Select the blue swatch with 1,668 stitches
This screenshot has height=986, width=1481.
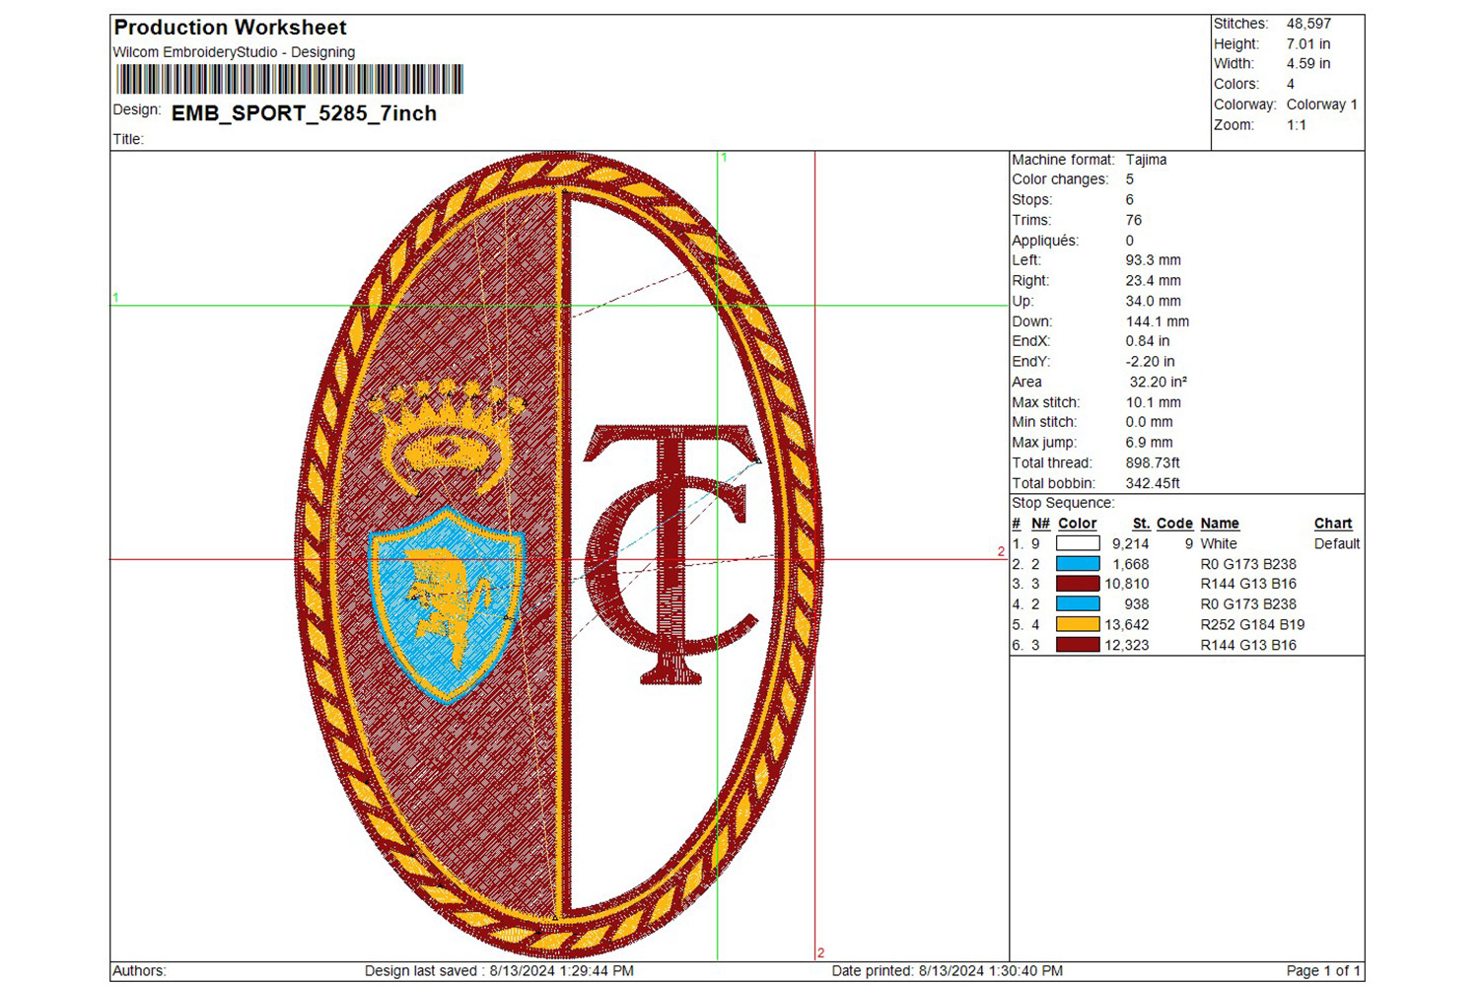[1077, 564]
